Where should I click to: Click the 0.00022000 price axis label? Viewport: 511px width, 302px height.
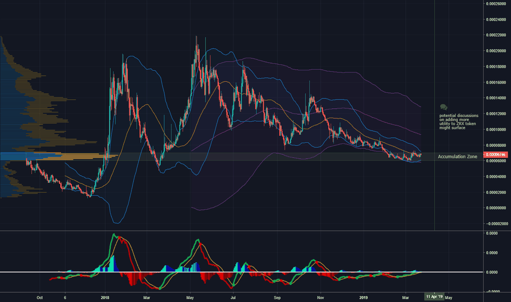496,35
